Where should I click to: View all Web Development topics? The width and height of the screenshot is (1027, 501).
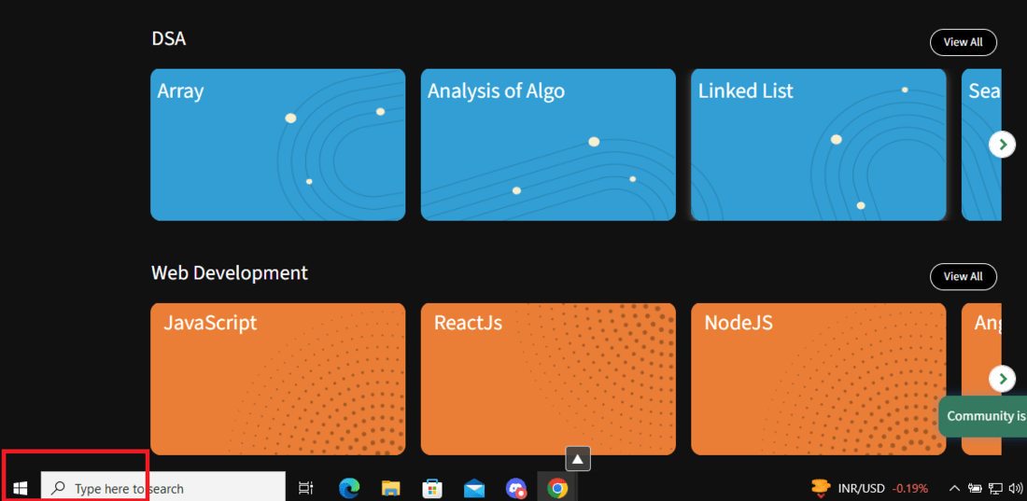click(x=963, y=276)
